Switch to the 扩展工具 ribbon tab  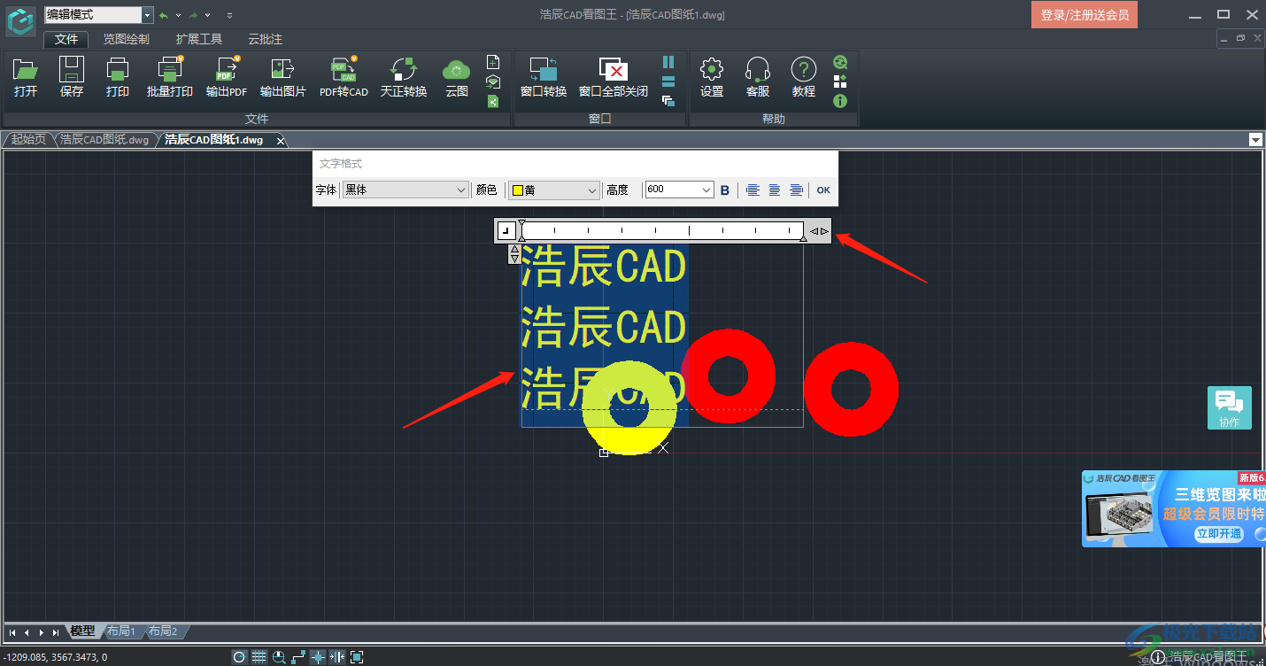pyautogui.click(x=199, y=39)
